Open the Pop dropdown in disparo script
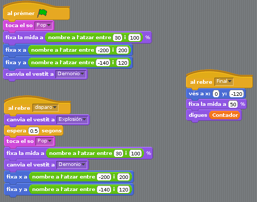This screenshot has height=202, width=257. click(44, 141)
